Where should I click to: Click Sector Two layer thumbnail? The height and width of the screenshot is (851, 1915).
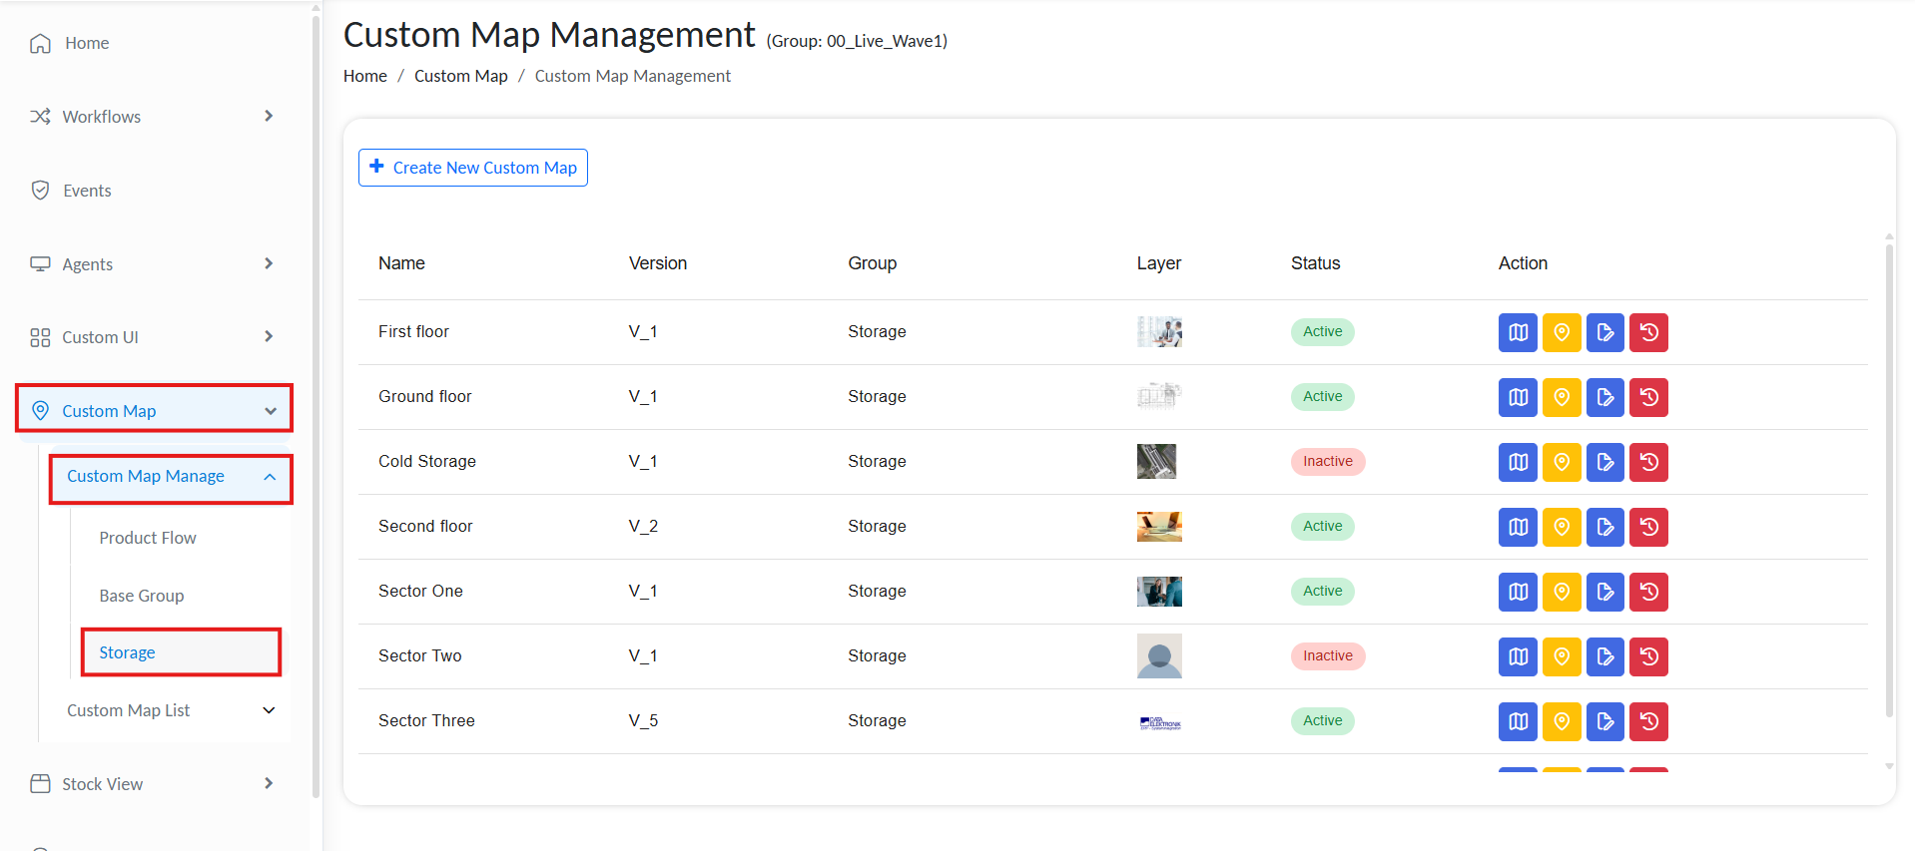click(1158, 656)
